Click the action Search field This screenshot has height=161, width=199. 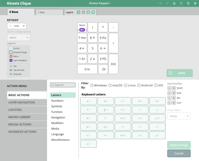pyautogui.click(x=63, y=85)
